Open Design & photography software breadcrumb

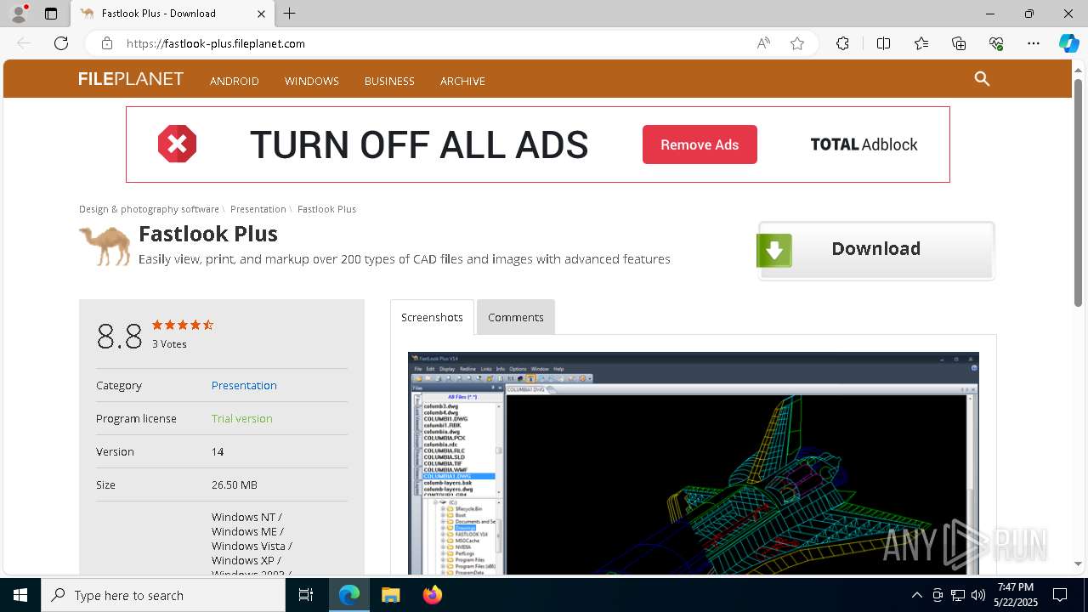tap(149, 209)
